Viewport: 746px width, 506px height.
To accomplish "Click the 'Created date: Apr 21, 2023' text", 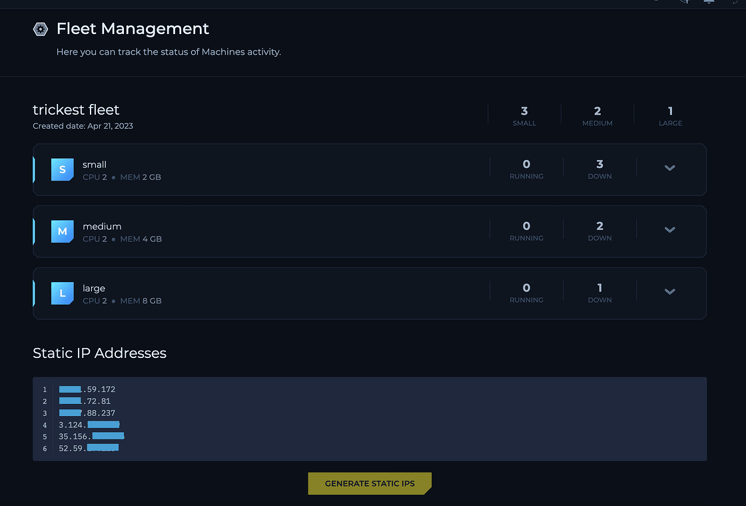I will pyautogui.click(x=83, y=126).
